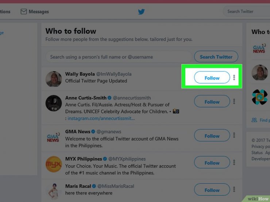
Task: Follow GMA News account
Action: click(x=212, y=136)
